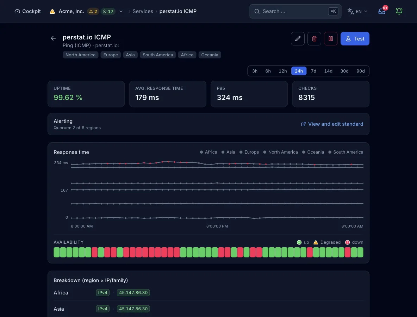Select the 6h time range
Viewport: 417px width, 317px height.
pos(268,71)
